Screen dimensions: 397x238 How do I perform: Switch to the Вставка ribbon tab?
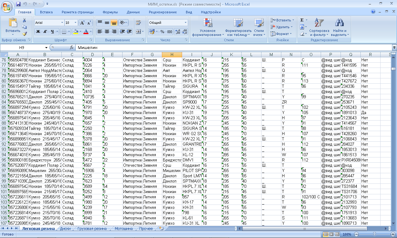coord(46,12)
